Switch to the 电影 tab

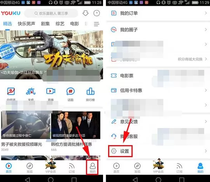75,24
